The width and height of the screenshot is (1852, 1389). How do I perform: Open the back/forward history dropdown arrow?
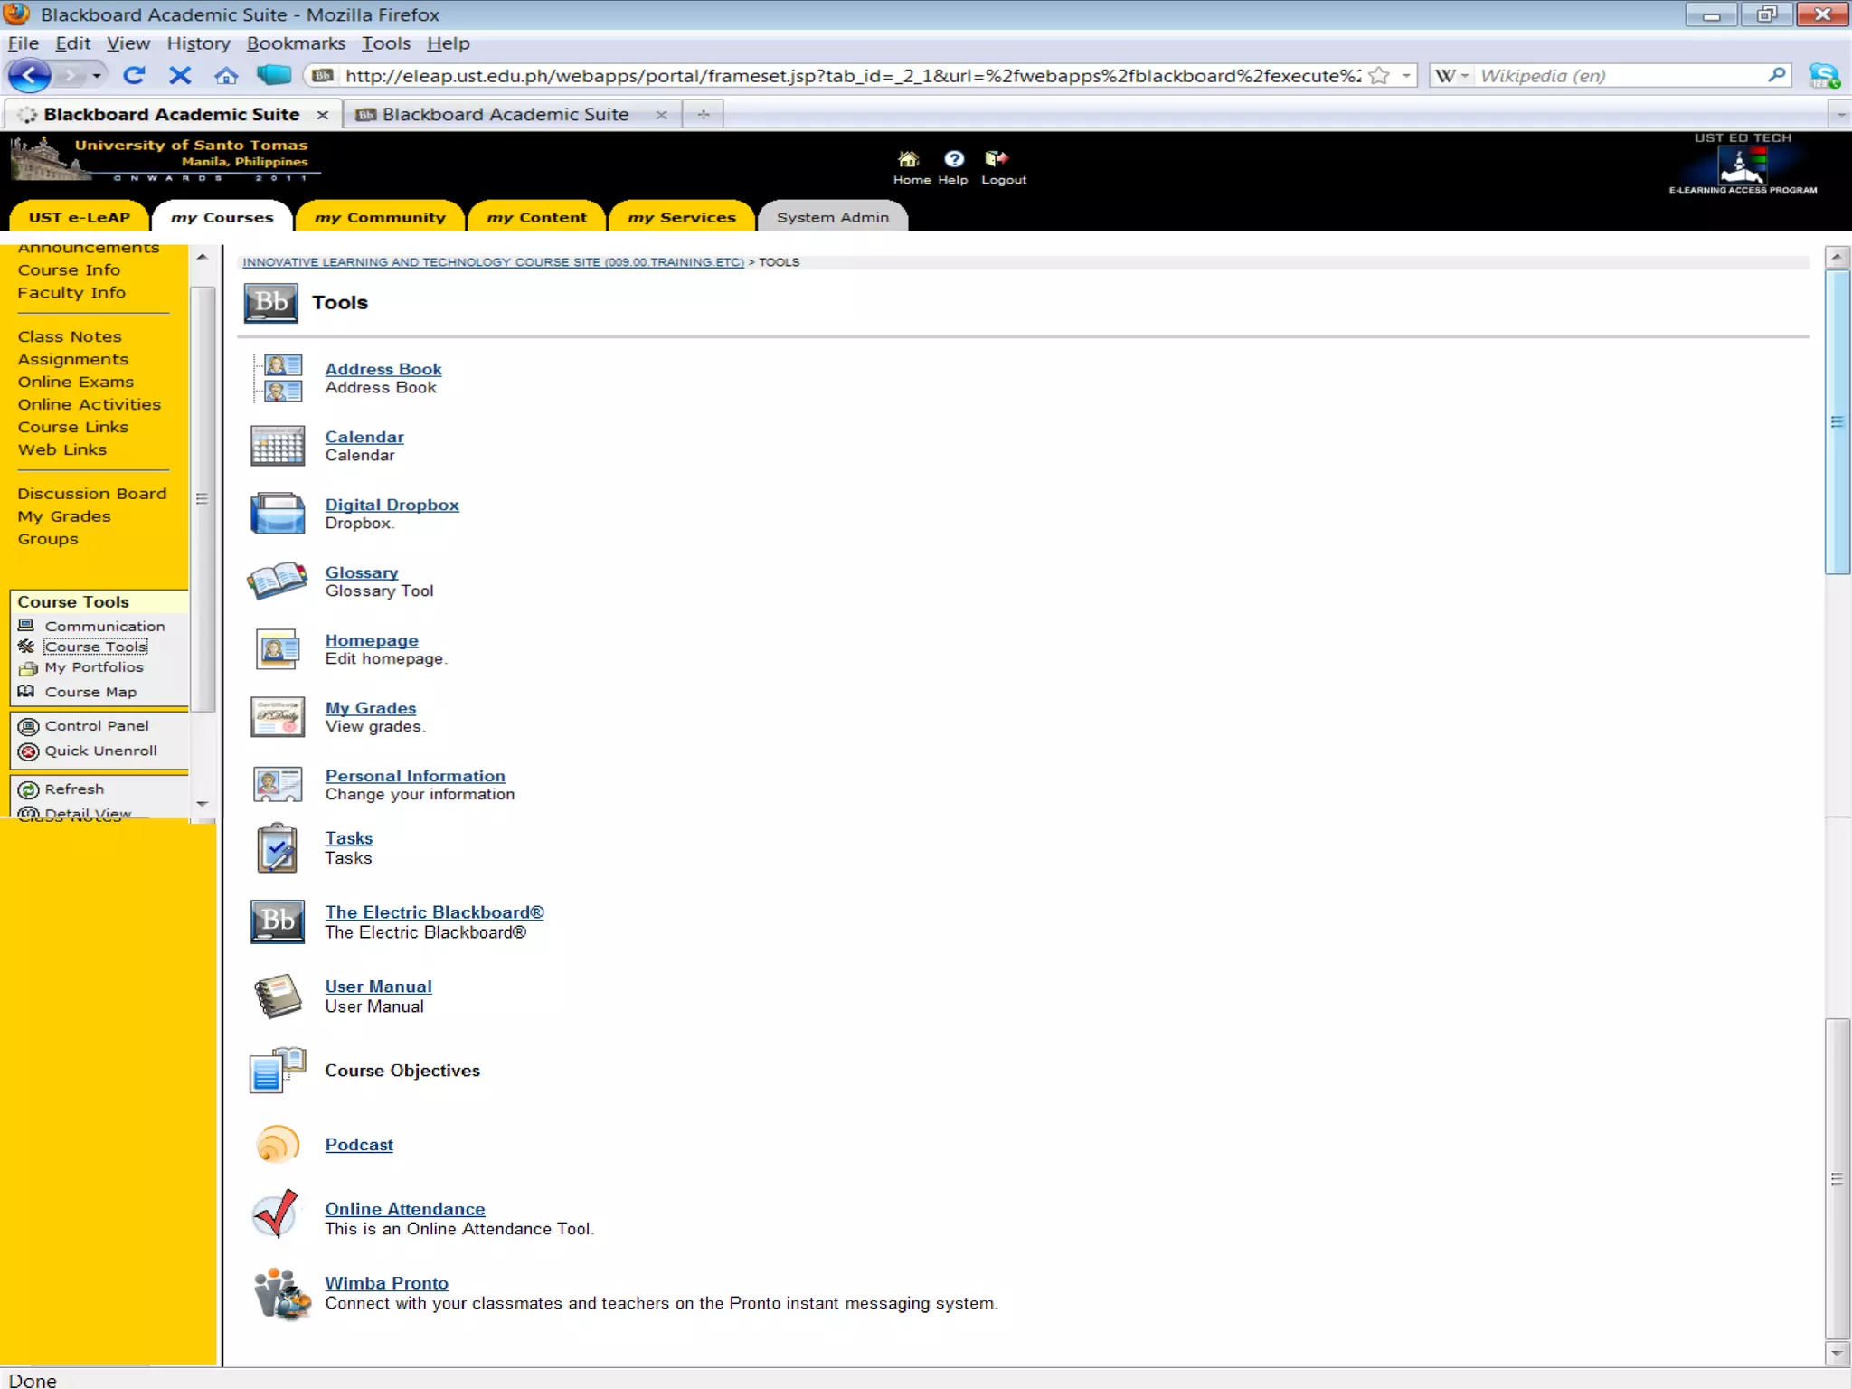(96, 76)
